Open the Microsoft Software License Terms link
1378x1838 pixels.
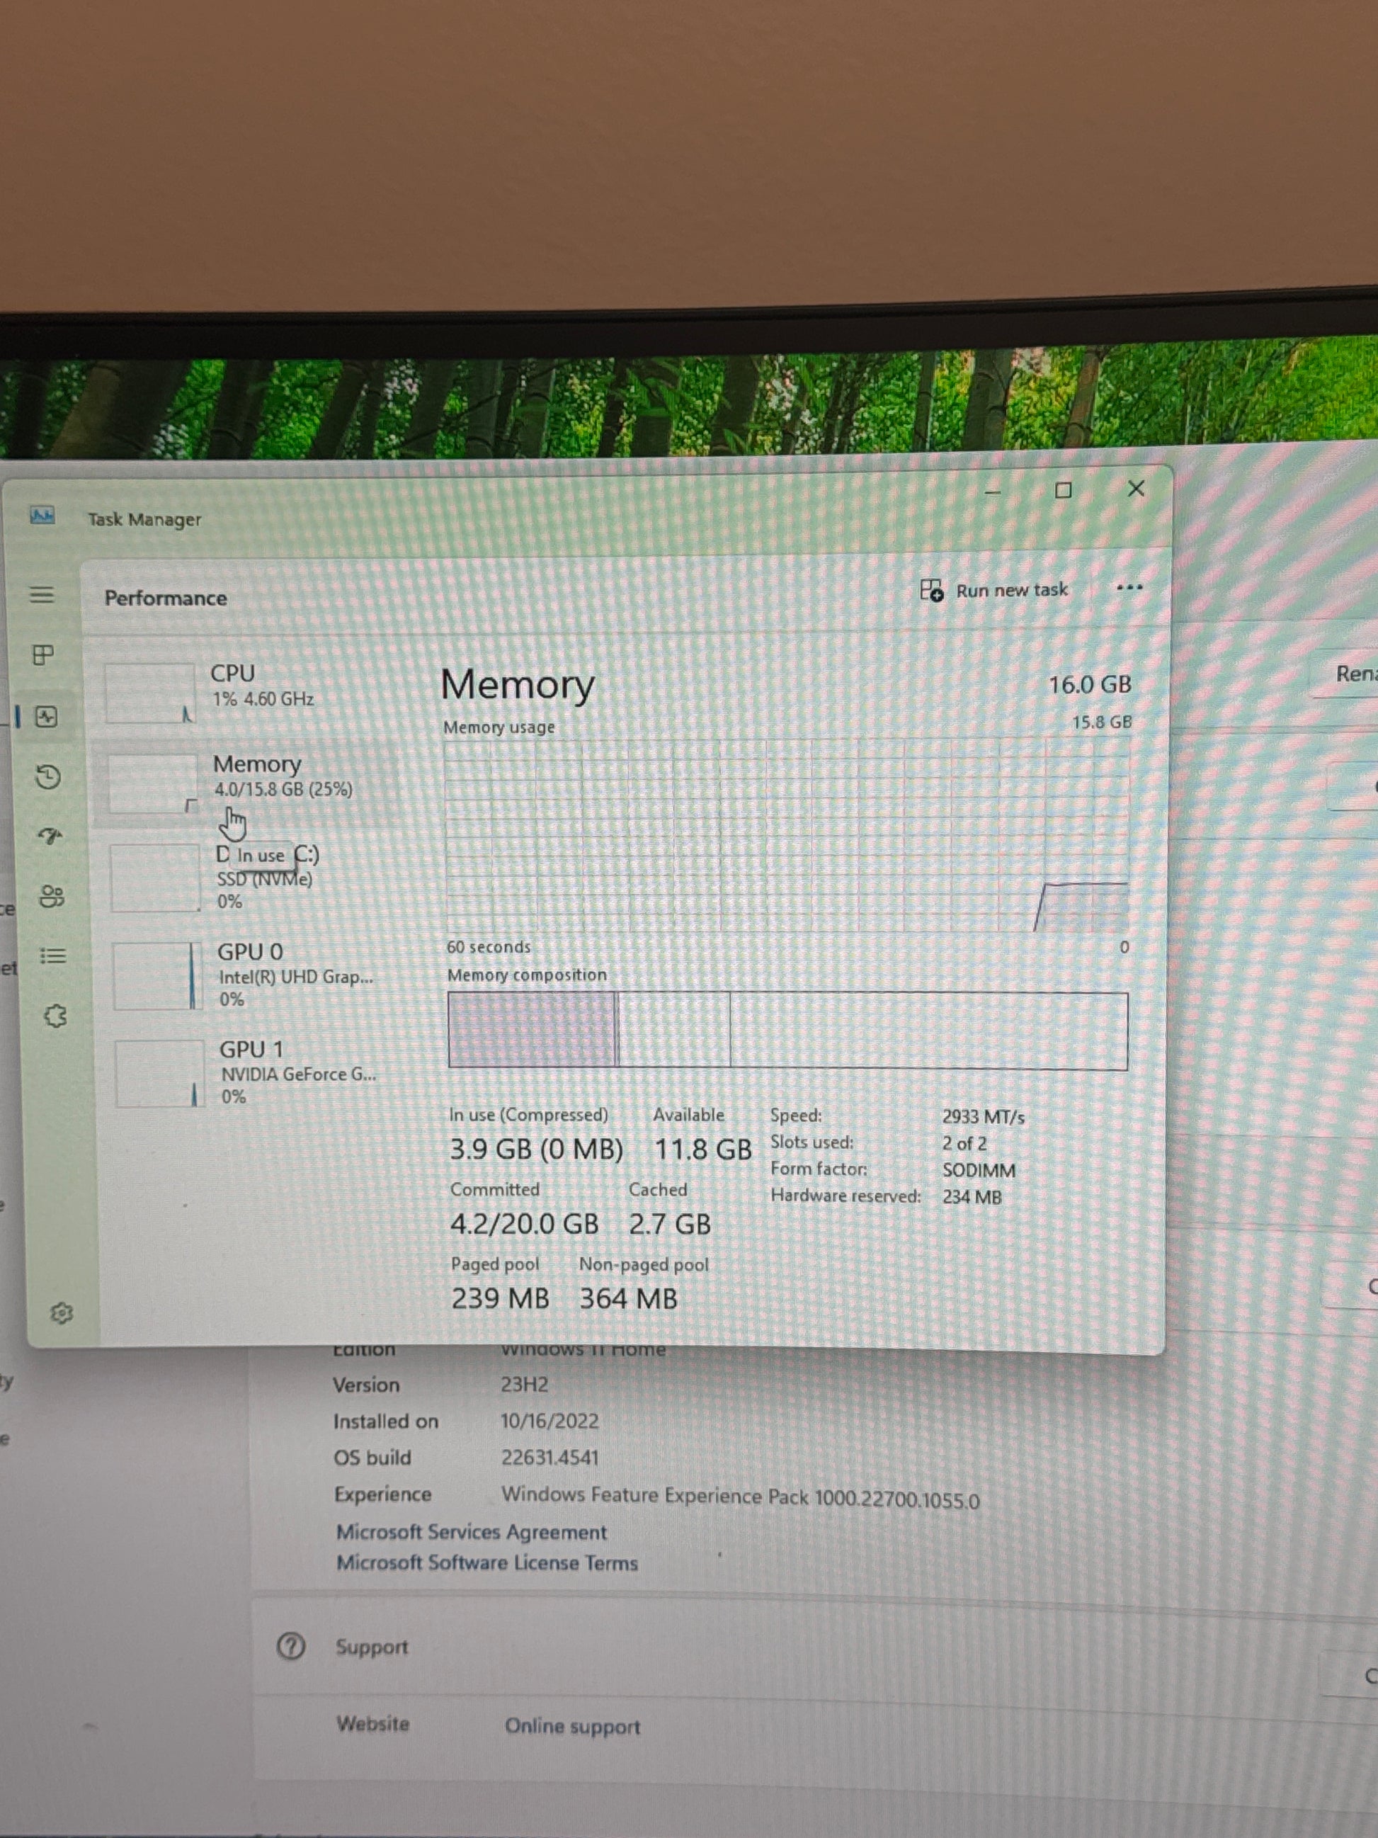tap(486, 1563)
